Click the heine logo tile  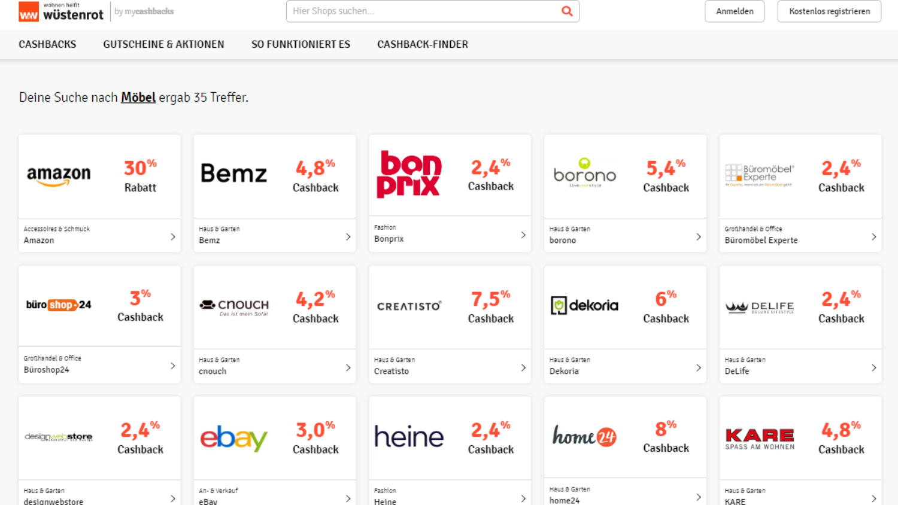pos(409,437)
